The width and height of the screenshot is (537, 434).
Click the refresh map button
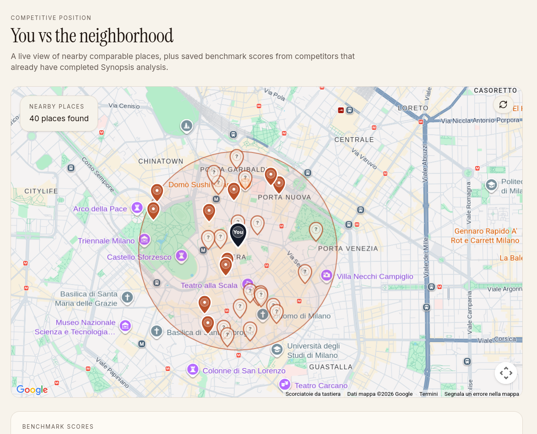click(503, 105)
